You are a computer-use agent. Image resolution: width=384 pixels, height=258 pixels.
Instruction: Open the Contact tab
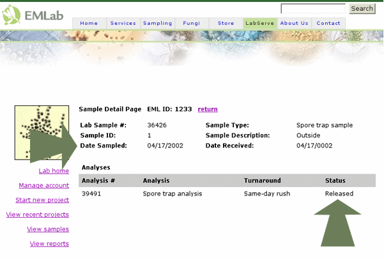(x=328, y=23)
